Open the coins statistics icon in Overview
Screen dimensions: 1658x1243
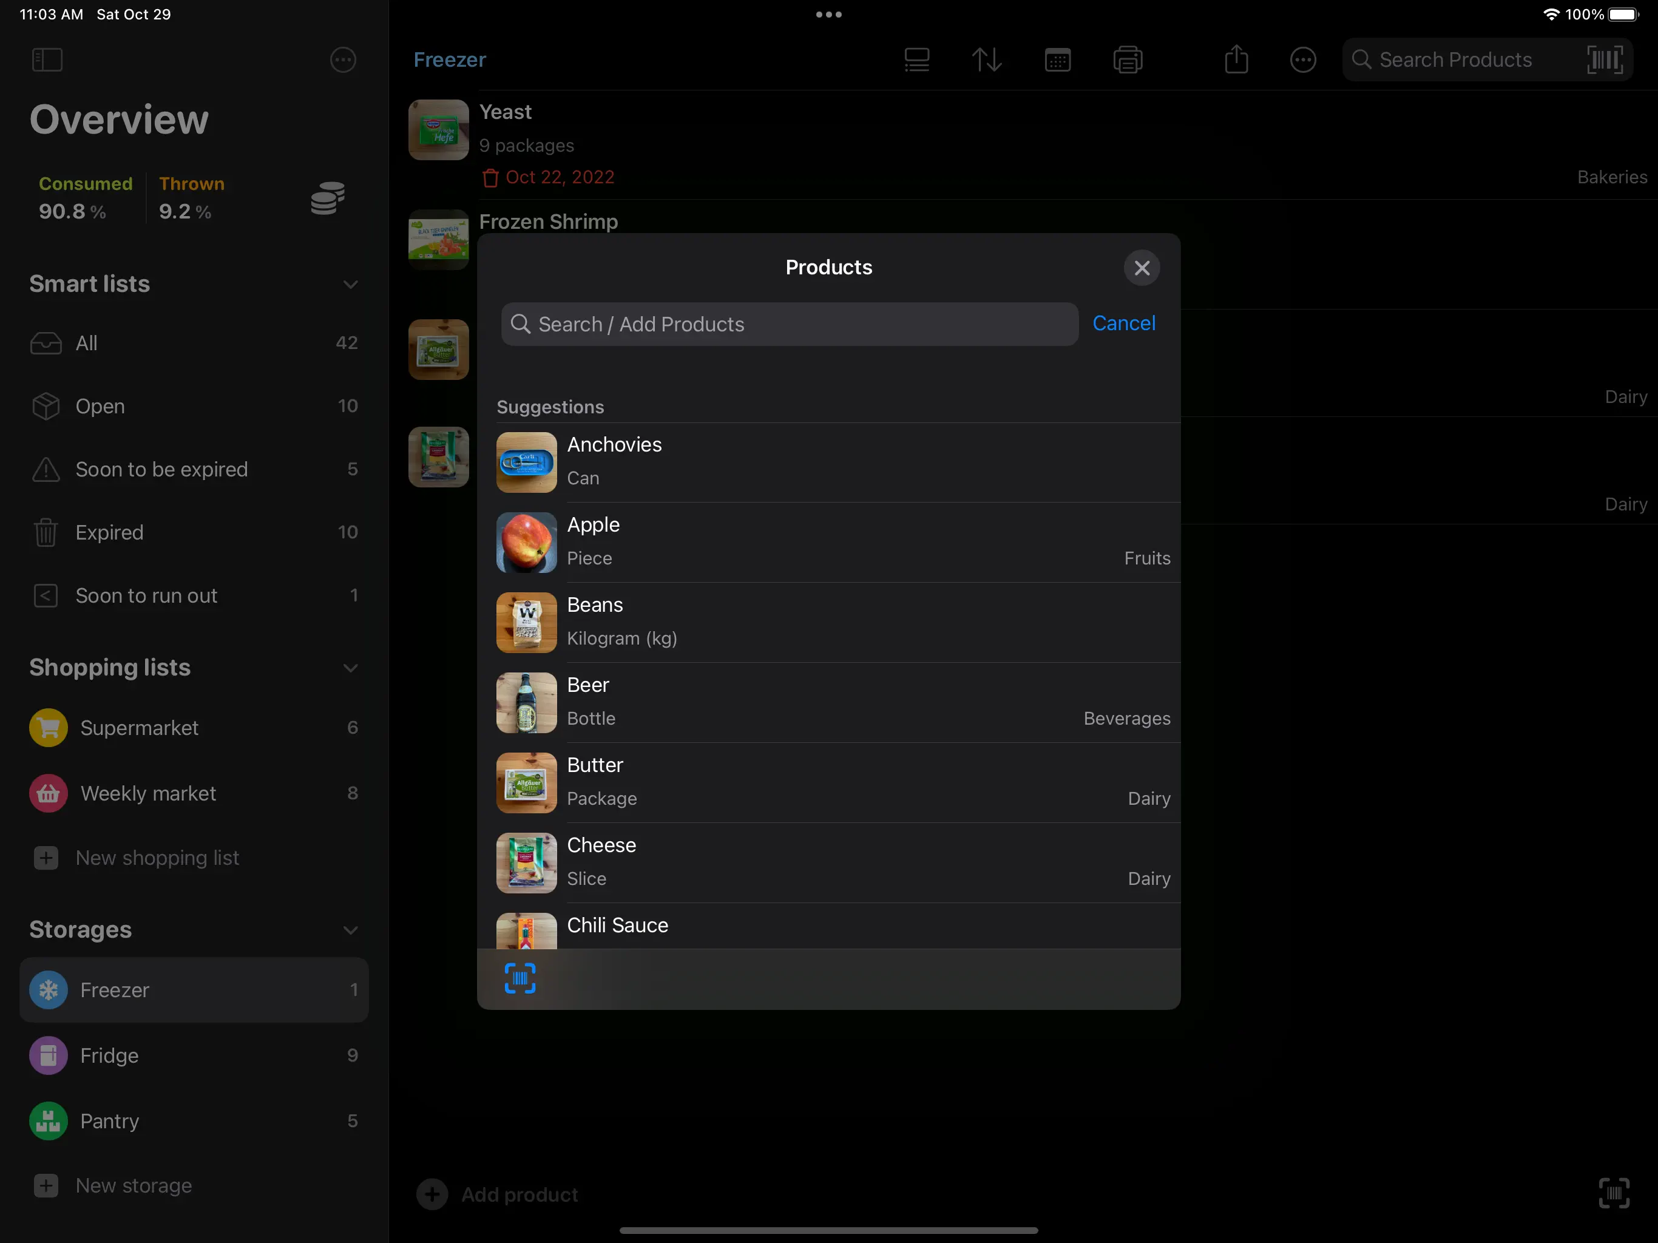328,198
